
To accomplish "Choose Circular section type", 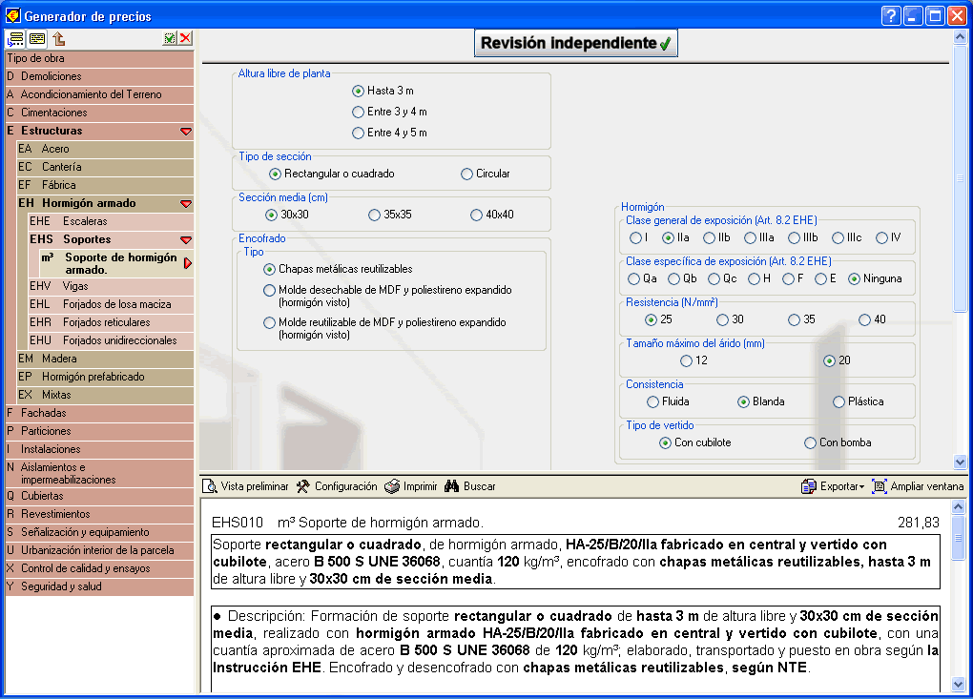I will [x=466, y=174].
